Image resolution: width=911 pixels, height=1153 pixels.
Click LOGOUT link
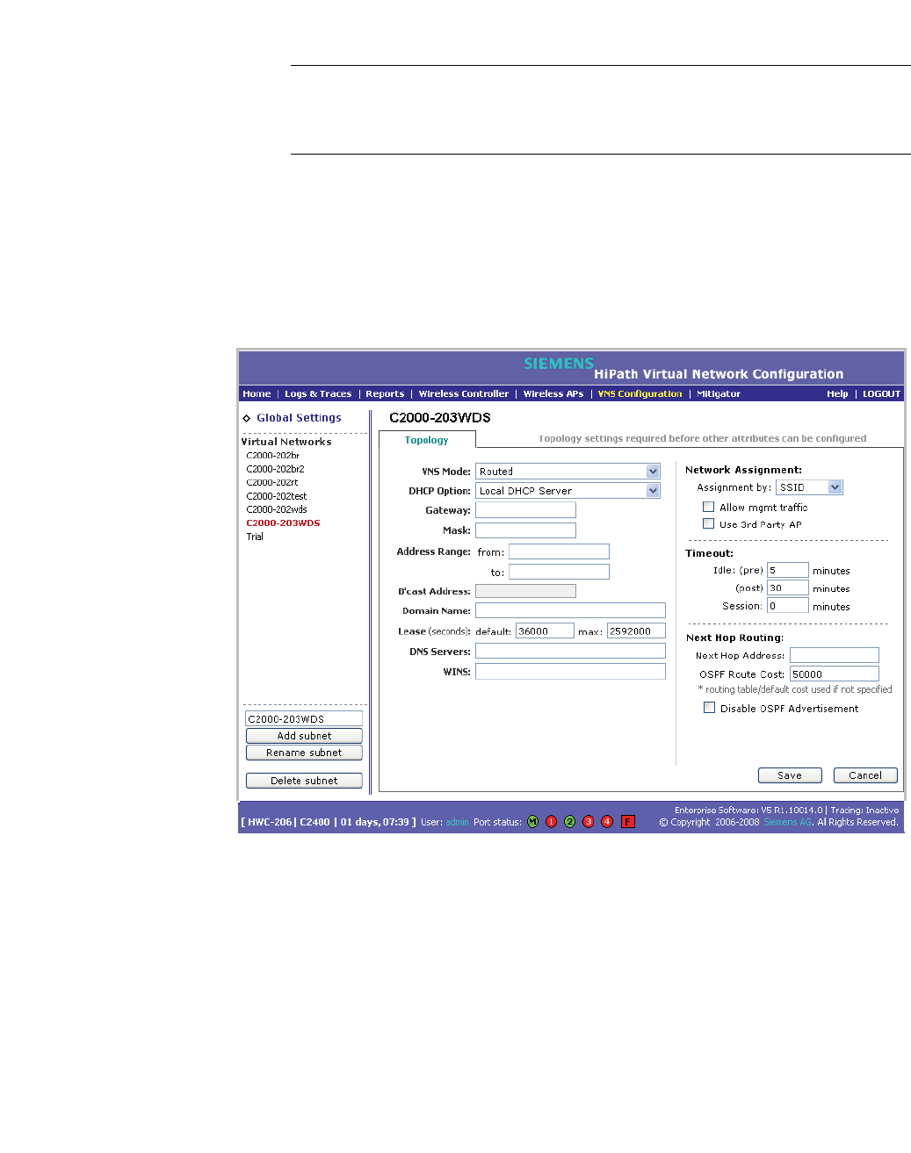(881, 394)
